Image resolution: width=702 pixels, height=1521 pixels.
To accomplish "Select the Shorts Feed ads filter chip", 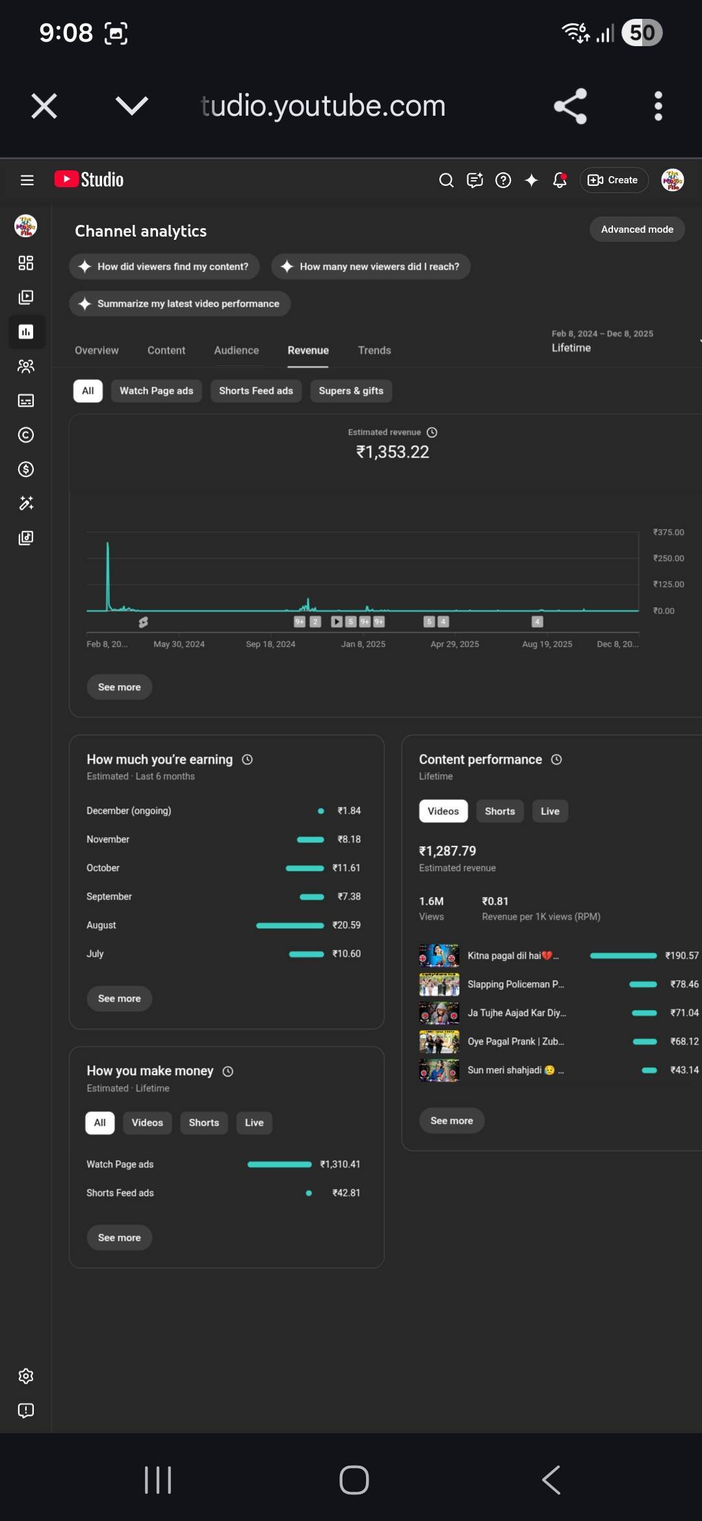I will click(255, 391).
